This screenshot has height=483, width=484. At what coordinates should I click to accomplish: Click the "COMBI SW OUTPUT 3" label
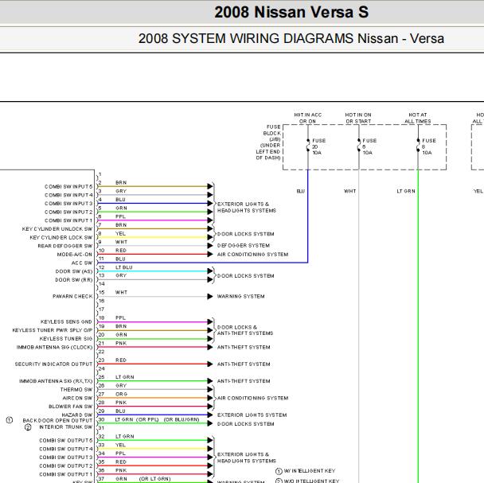pos(66,458)
